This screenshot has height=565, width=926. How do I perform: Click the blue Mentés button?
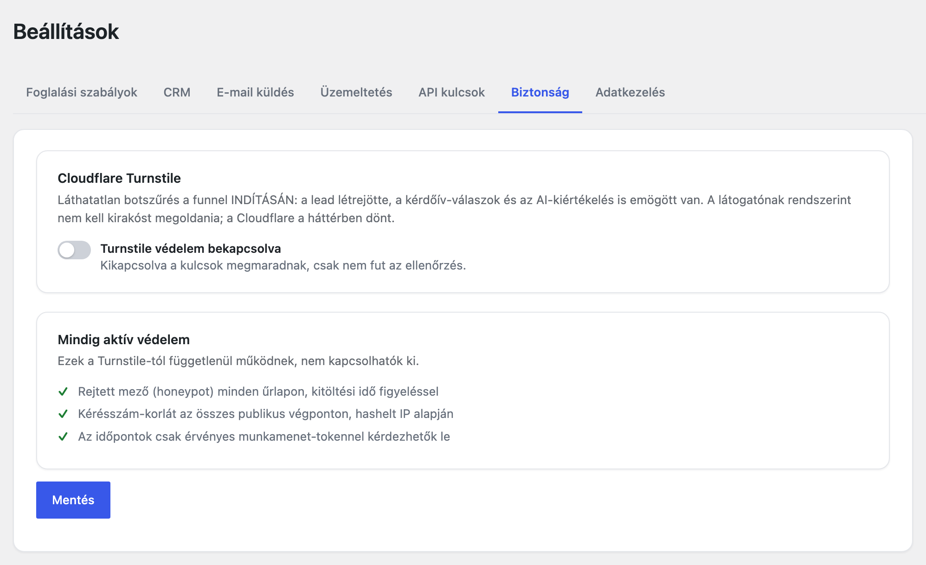point(73,500)
